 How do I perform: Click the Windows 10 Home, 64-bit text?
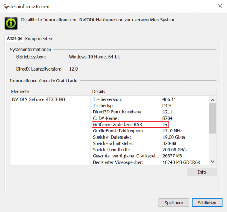pyautogui.click(x=94, y=57)
